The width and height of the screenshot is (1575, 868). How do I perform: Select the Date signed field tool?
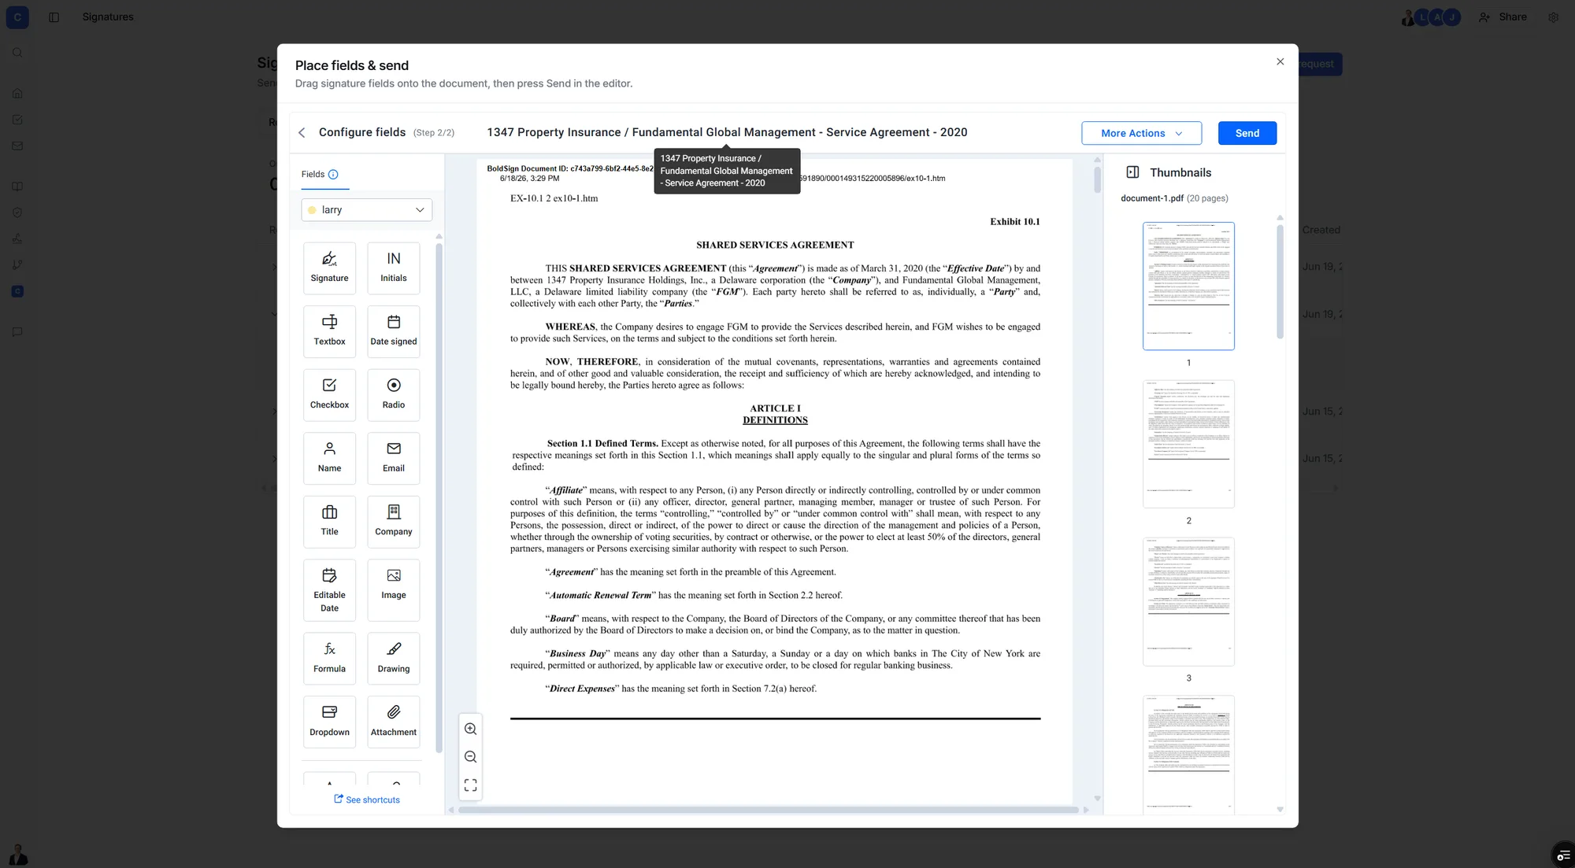[394, 331]
